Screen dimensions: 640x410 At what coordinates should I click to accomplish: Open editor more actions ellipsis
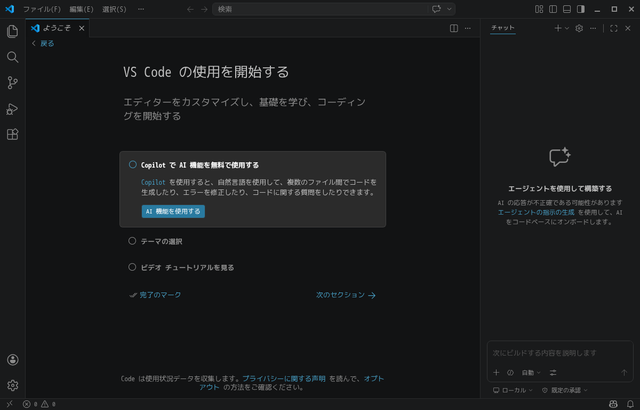point(468,28)
